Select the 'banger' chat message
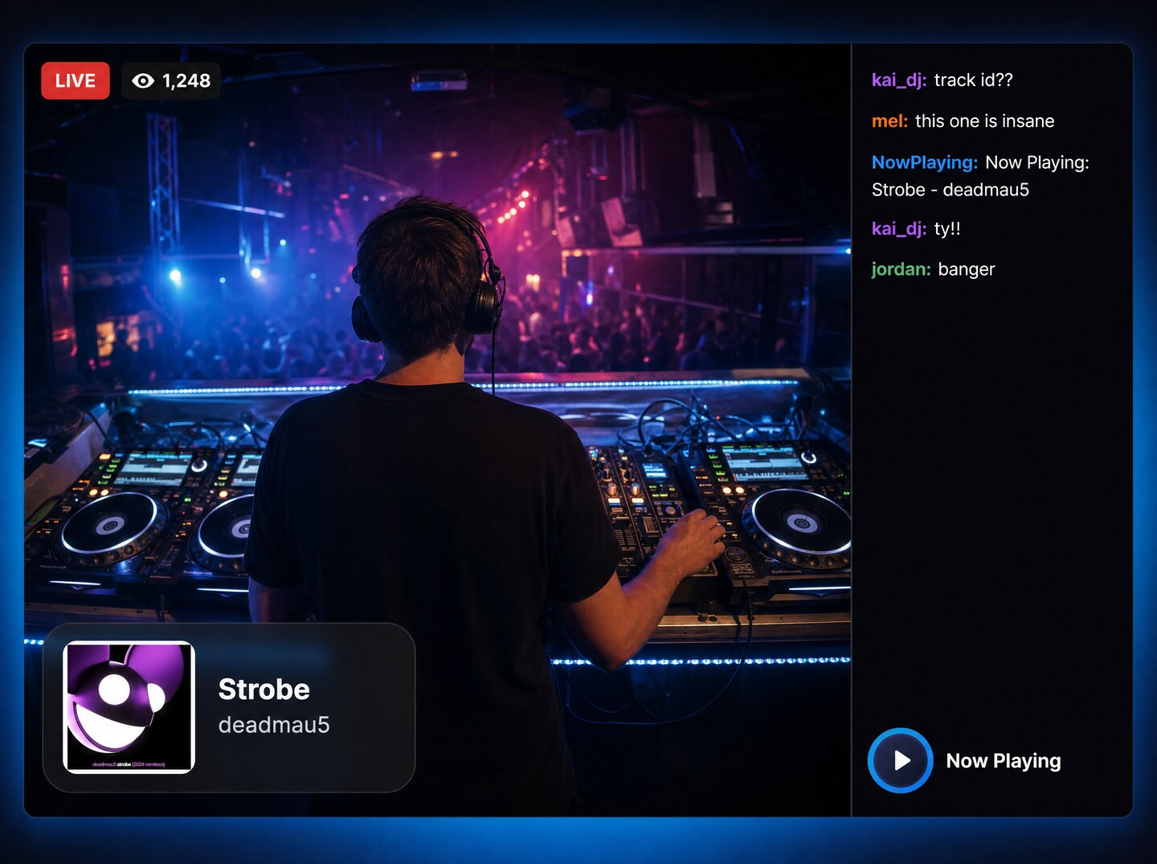 [x=967, y=269]
